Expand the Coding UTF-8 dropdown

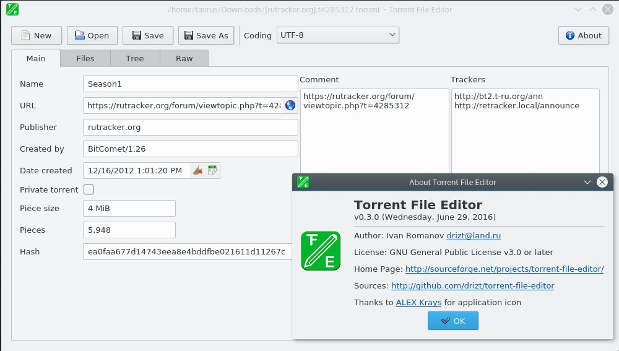click(x=338, y=35)
